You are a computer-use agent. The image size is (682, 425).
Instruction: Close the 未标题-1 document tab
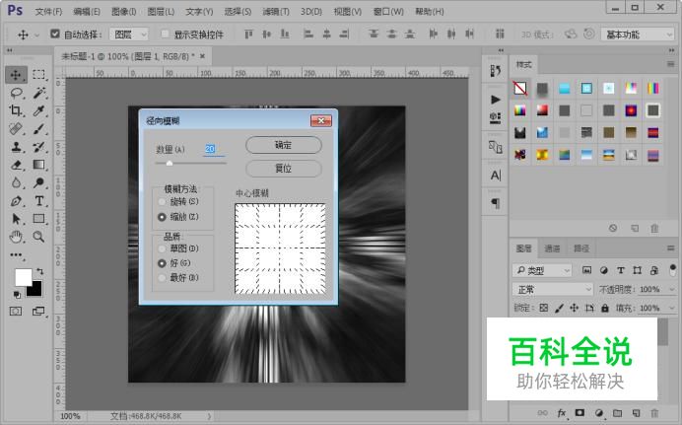point(202,56)
